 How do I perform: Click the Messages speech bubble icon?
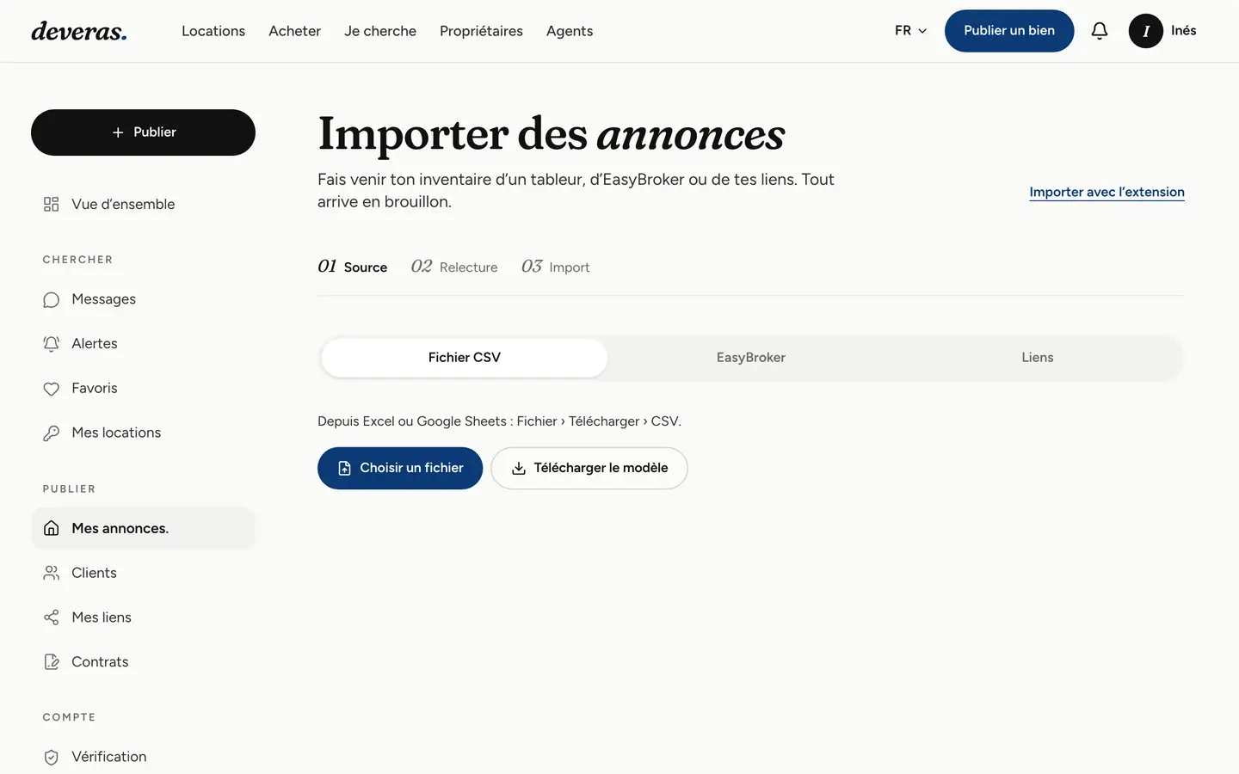[52, 299]
